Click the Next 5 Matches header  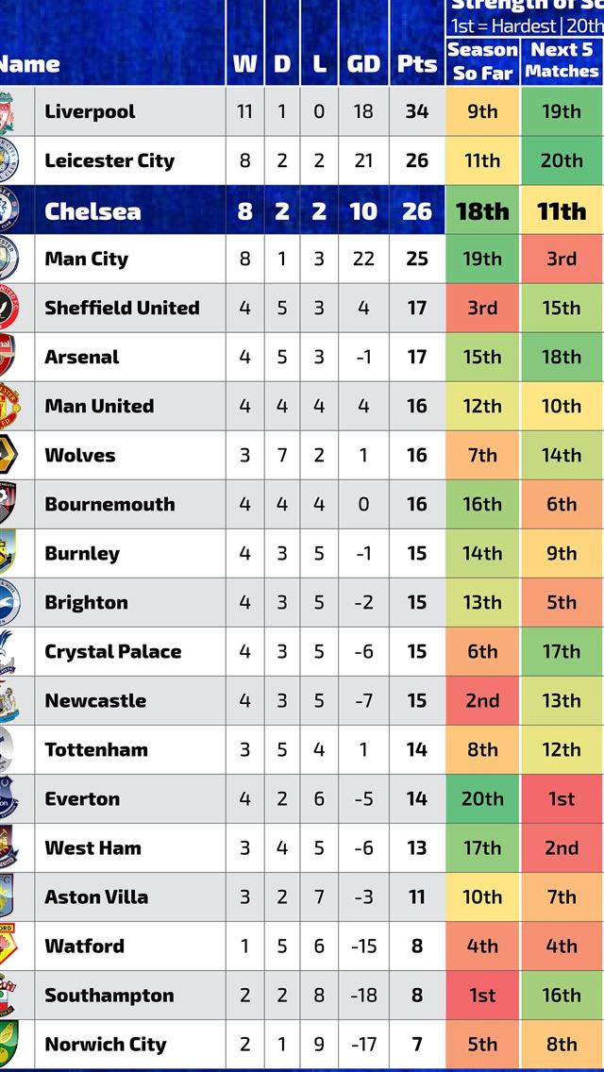(x=562, y=61)
